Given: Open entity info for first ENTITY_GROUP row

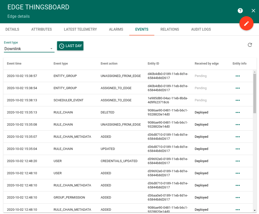Looking at the screenshot, I should coord(237,76).
